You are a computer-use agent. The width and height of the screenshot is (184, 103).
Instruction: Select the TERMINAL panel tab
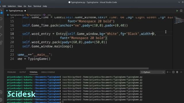click(x=34, y=72)
